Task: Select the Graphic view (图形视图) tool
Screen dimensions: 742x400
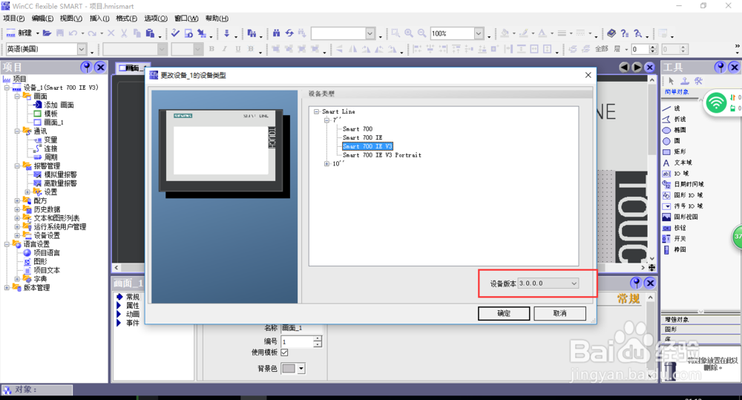Action: [x=680, y=217]
